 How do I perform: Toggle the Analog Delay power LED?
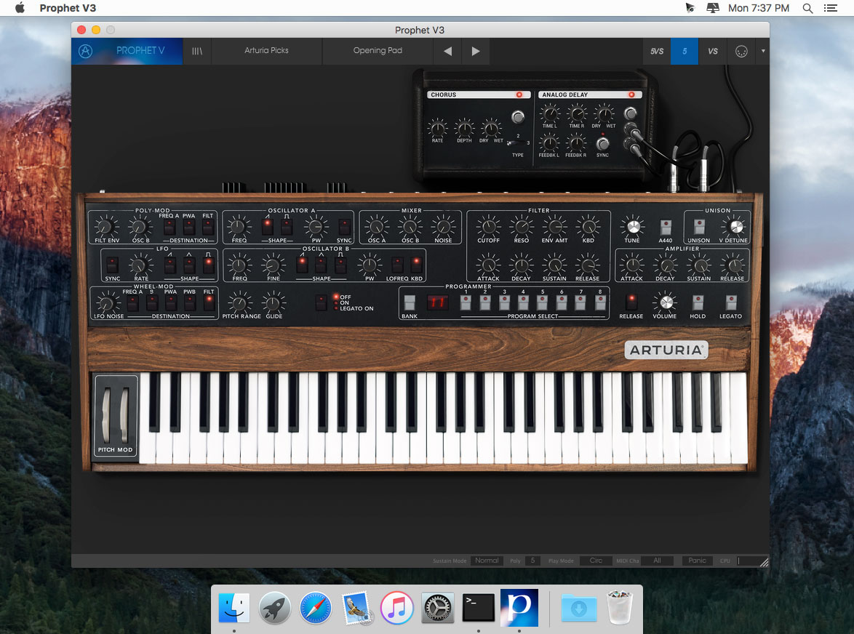(632, 95)
